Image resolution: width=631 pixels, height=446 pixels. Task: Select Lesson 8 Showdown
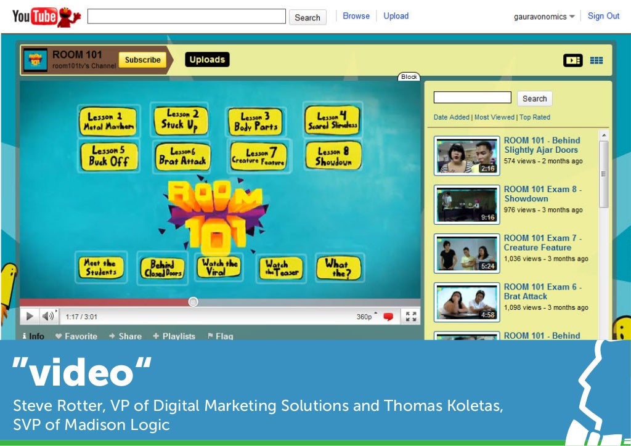[333, 155]
